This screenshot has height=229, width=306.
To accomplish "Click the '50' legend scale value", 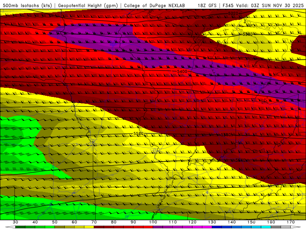I will tap(55, 222).
